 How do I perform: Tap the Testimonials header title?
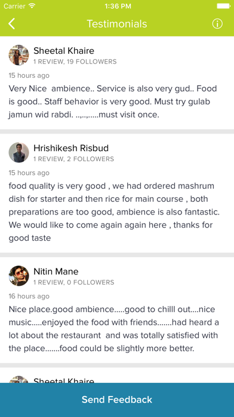pyautogui.click(x=117, y=24)
